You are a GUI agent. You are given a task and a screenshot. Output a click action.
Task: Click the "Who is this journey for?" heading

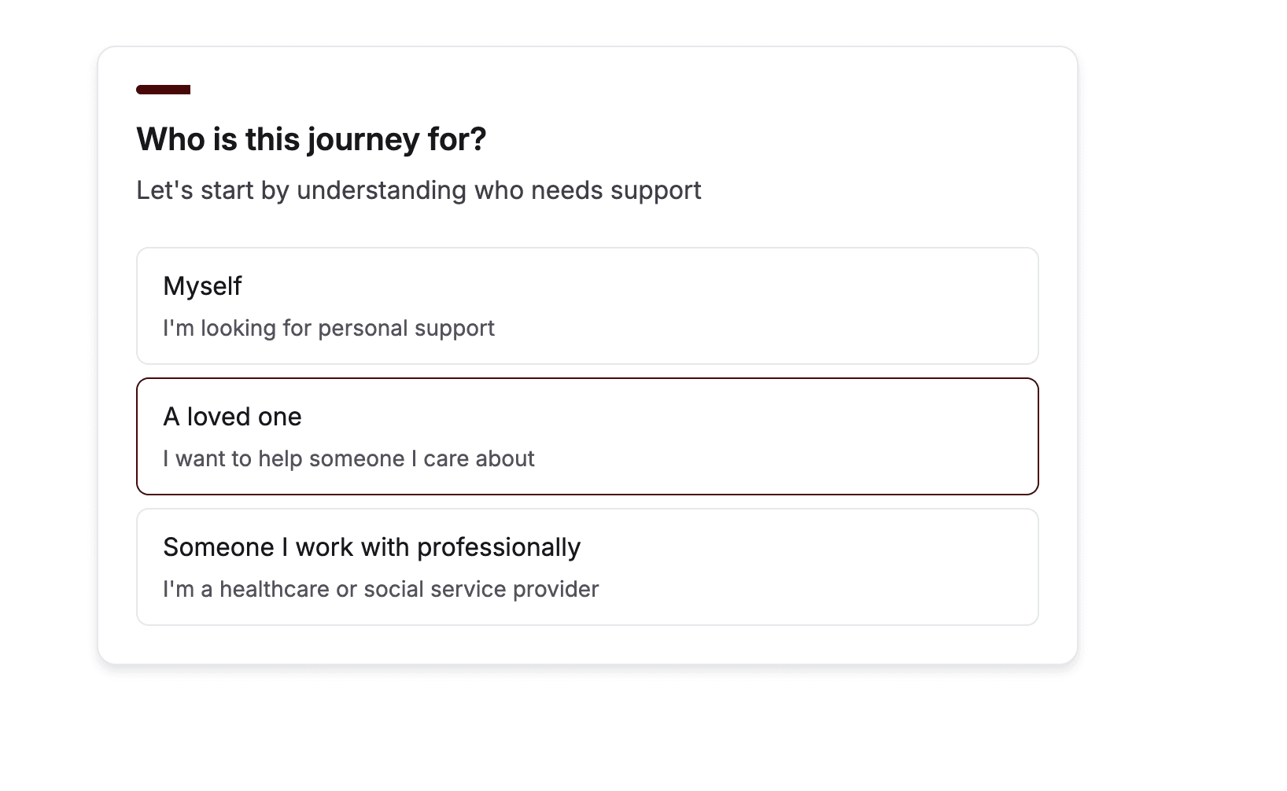(x=312, y=139)
